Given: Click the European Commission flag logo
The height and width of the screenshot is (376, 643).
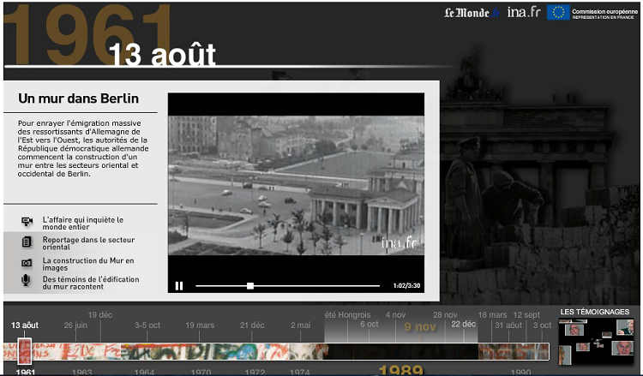Looking at the screenshot, I should coord(559,12).
